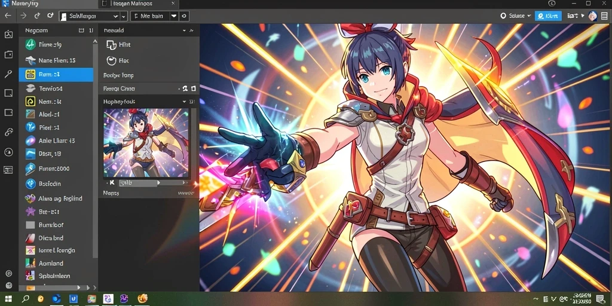
Task: Open the Edge browser taskbar icon
Action: [56, 299]
